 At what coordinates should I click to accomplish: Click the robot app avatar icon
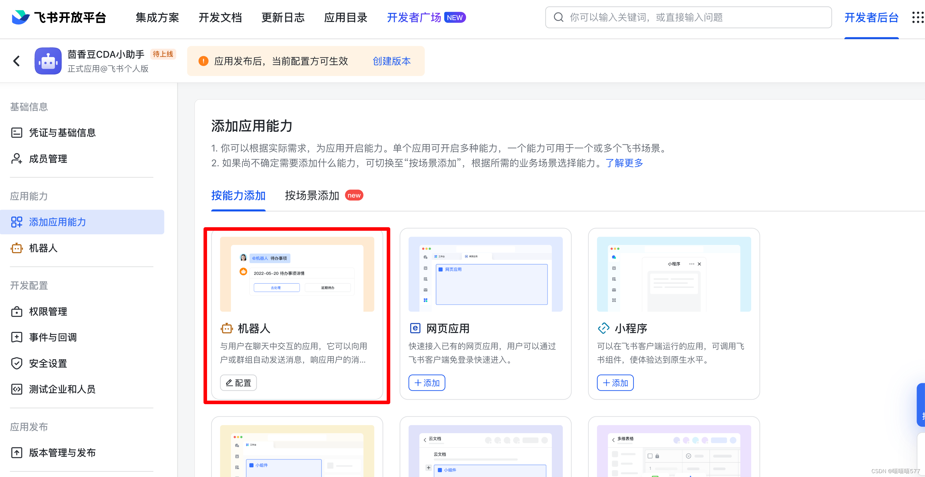[48, 61]
